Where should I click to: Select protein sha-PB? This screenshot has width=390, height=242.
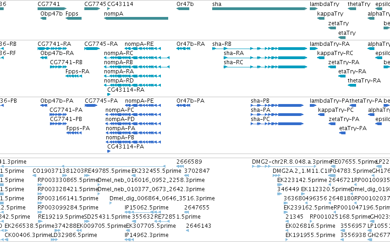260,101
